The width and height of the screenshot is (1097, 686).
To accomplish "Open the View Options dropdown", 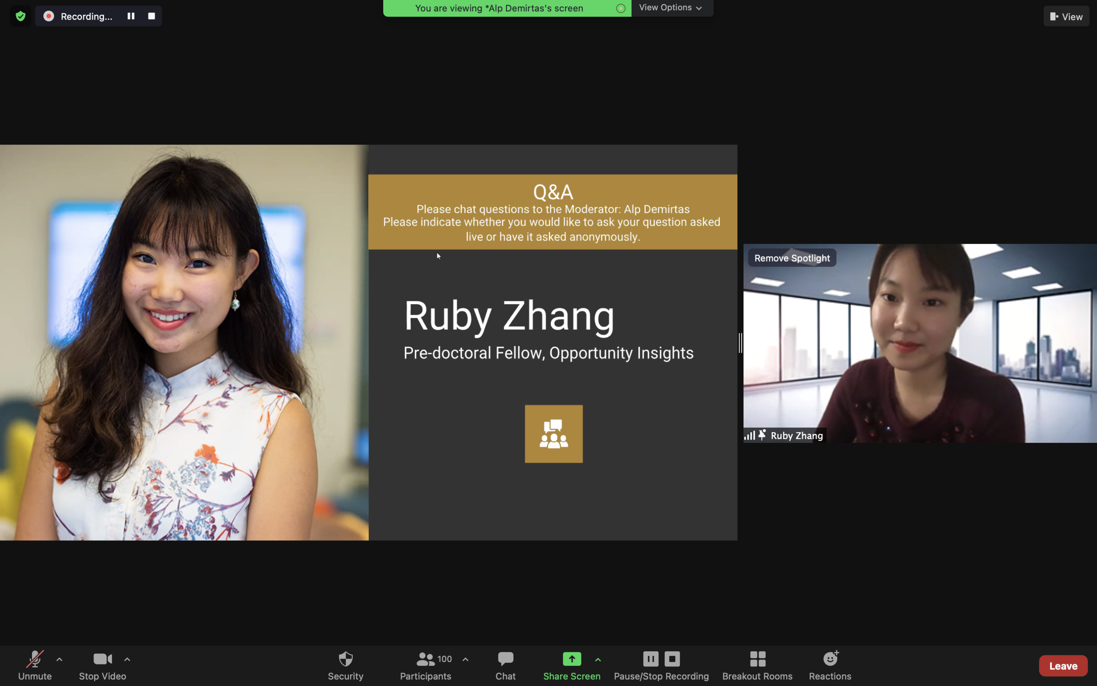I will coord(671,8).
